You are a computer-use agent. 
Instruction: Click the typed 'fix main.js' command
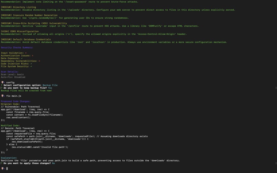[14, 96]
